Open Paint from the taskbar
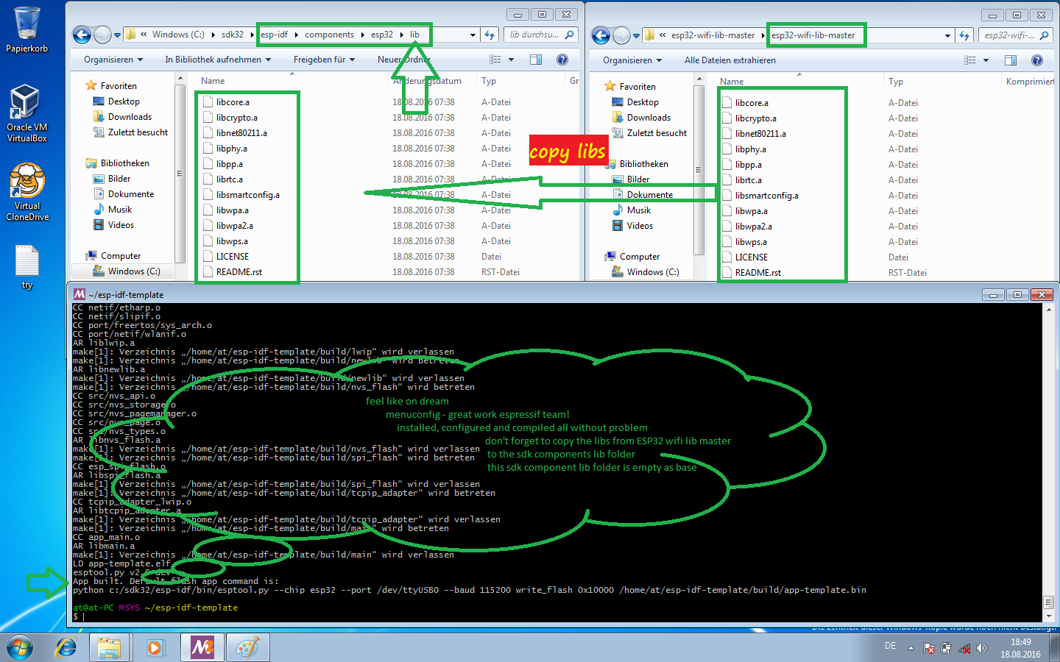Image resolution: width=1060 pixels, height=662 pixels. pos(247,648)
